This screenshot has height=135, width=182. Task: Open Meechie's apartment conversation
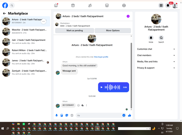click(x=25, y=31)
